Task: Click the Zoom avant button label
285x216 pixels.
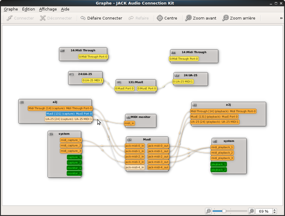Action: [x=204, y=18]
